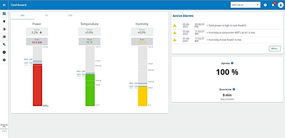285x138 pixels.
Task: Click warning icon for Rack03 power alarm
Action: (x=175, y=25)
